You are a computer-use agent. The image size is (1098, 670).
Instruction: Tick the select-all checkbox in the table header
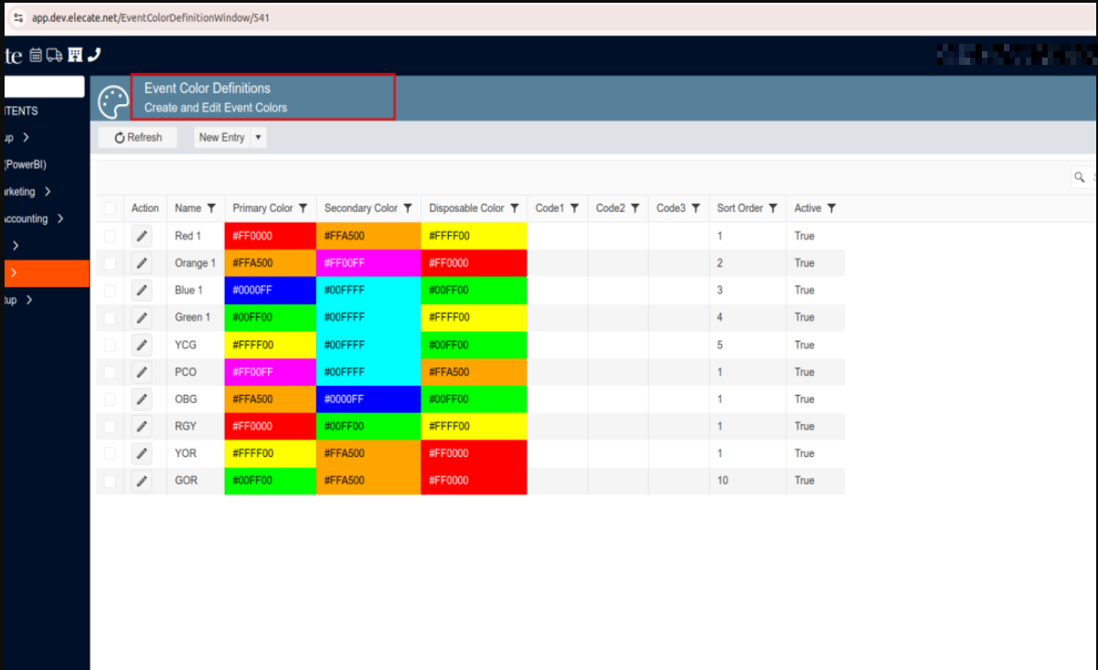[110, 208]
